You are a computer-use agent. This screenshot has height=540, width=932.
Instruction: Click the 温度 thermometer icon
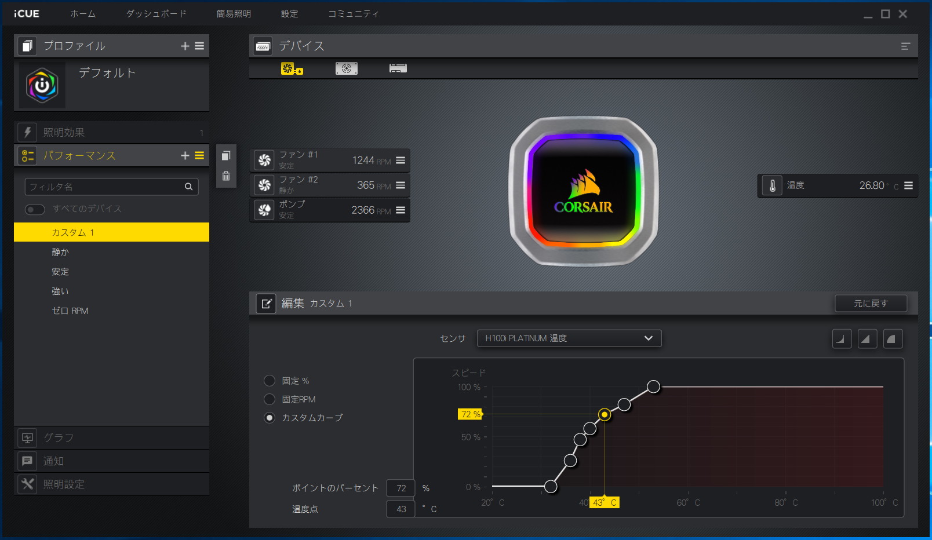pos(772,186)
